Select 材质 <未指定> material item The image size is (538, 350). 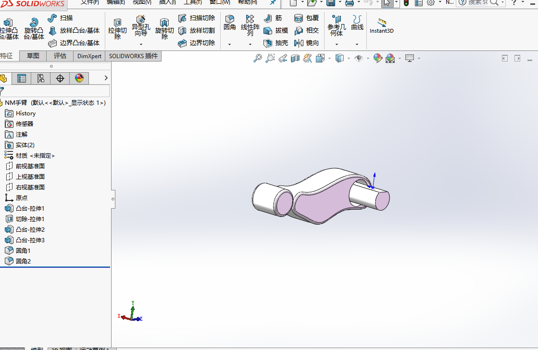(x=29, y=156)
